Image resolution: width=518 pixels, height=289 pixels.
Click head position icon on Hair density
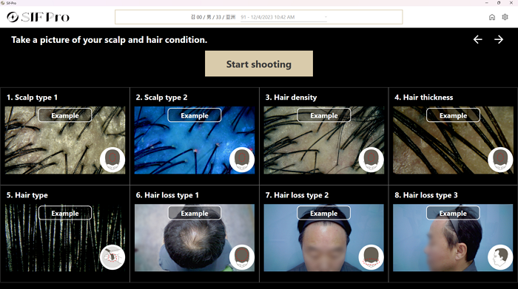pyautogui.click(x=371, y=160)
